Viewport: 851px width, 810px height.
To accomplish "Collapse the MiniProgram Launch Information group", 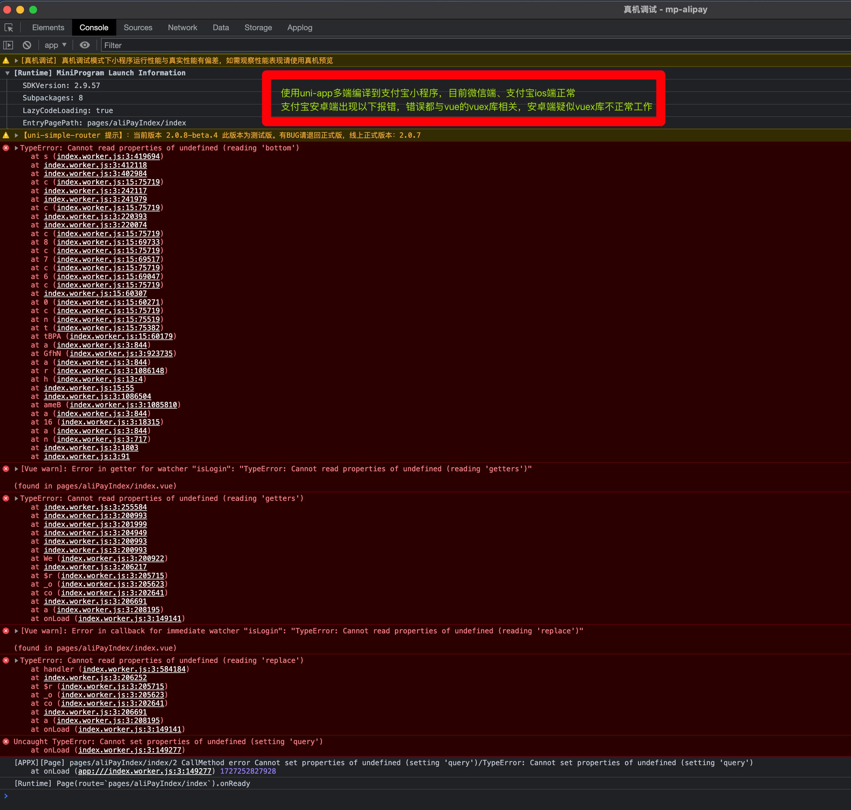I will pyautogui.click(x=7, y=73).
